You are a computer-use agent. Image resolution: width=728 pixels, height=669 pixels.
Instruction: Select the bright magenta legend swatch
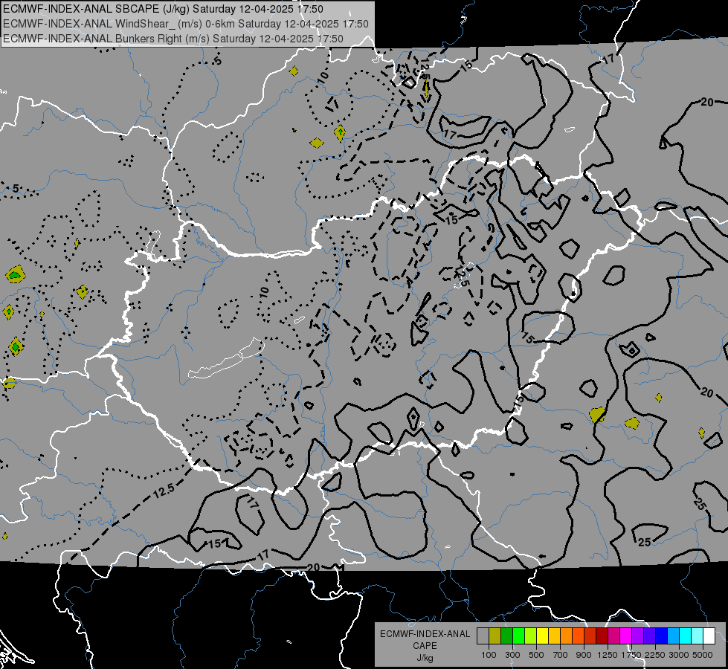coord(626,636)
